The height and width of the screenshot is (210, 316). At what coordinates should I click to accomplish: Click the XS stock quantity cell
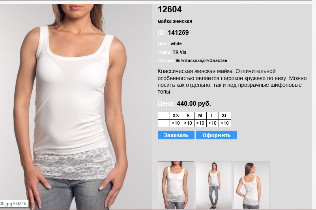(x=176, y=123)
